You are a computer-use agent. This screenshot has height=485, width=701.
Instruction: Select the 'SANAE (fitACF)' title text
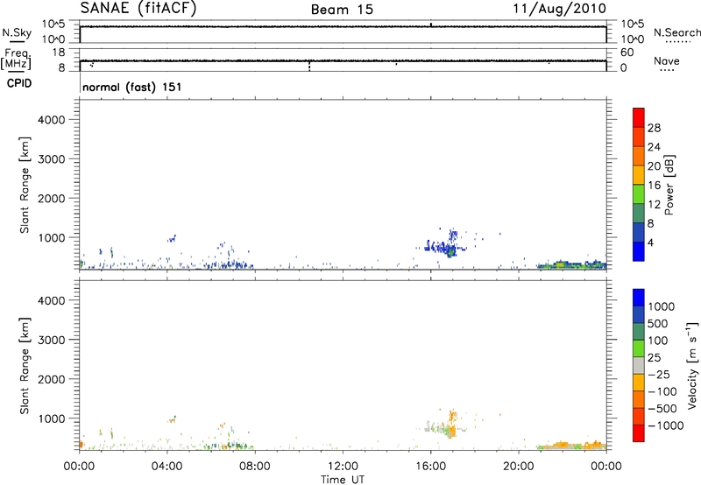tap(138, 8)
